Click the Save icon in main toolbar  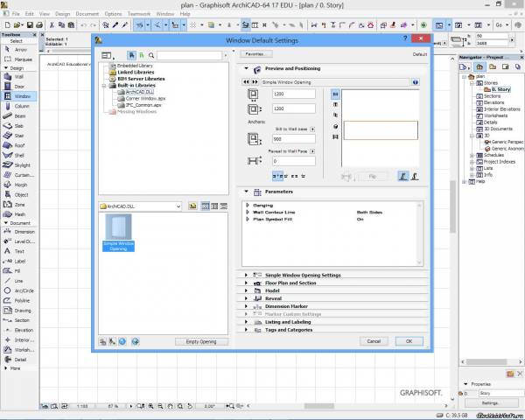pyautogui.click(x=30, y=25)
